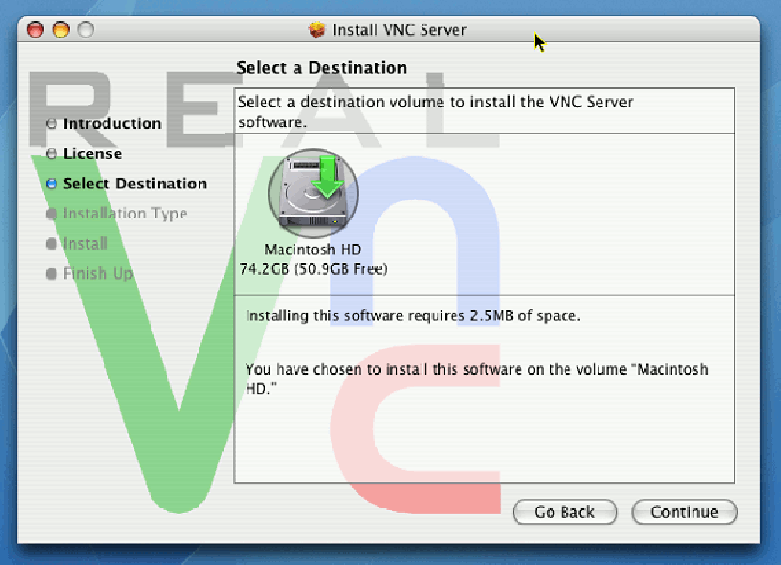Click the Introduction step bullet
The image size is (781, 565).
click(x=52, y=123)
